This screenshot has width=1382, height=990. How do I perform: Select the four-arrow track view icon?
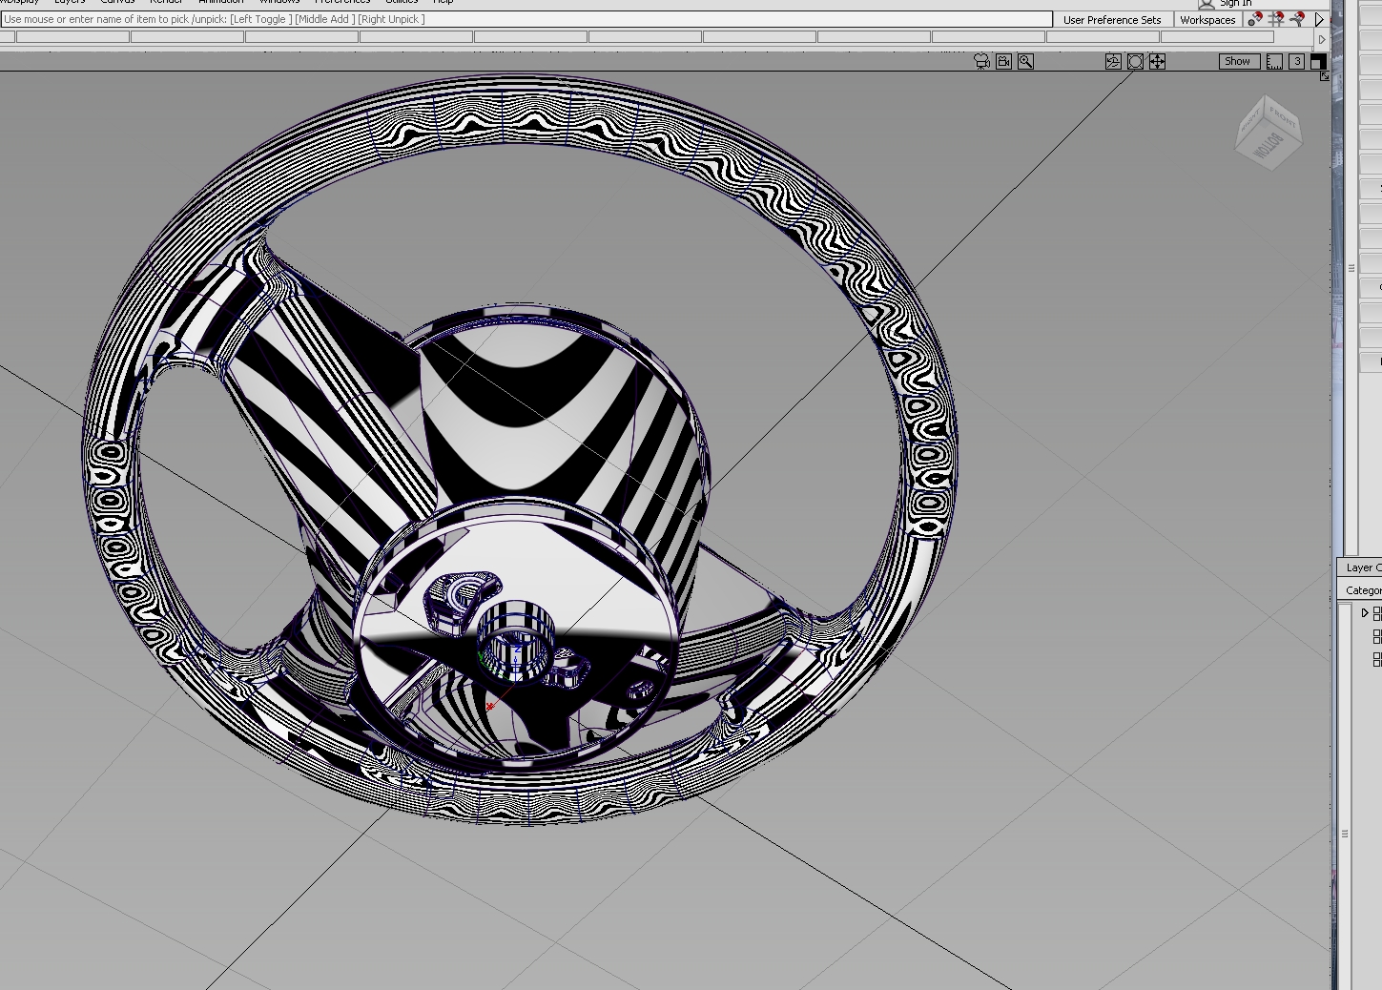click(x=1157, y=61)
